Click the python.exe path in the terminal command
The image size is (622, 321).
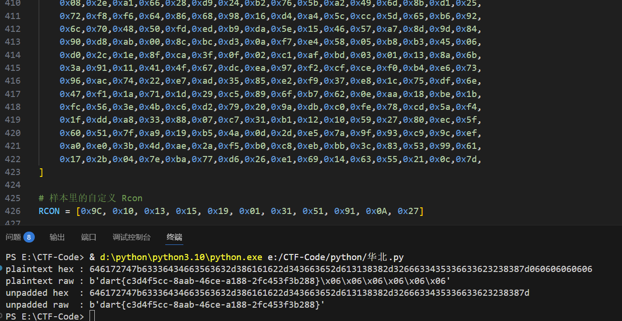tap(181, 257)
